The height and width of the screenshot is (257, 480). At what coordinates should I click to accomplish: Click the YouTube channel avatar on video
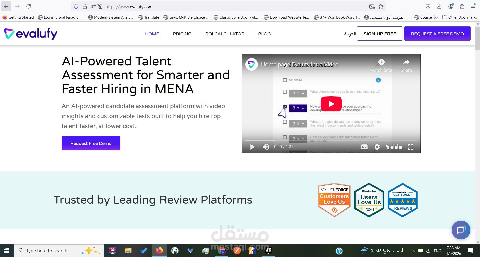tap(252, 64)
